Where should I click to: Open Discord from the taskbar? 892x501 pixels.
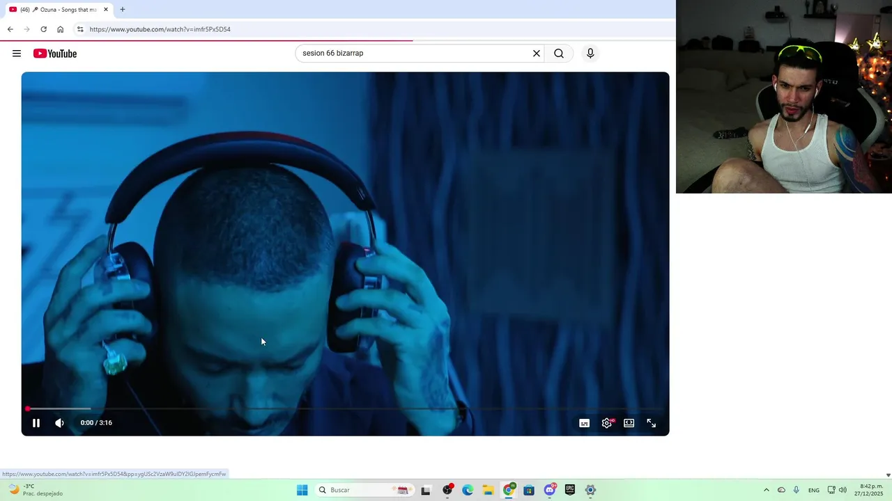tap(550, 490)
